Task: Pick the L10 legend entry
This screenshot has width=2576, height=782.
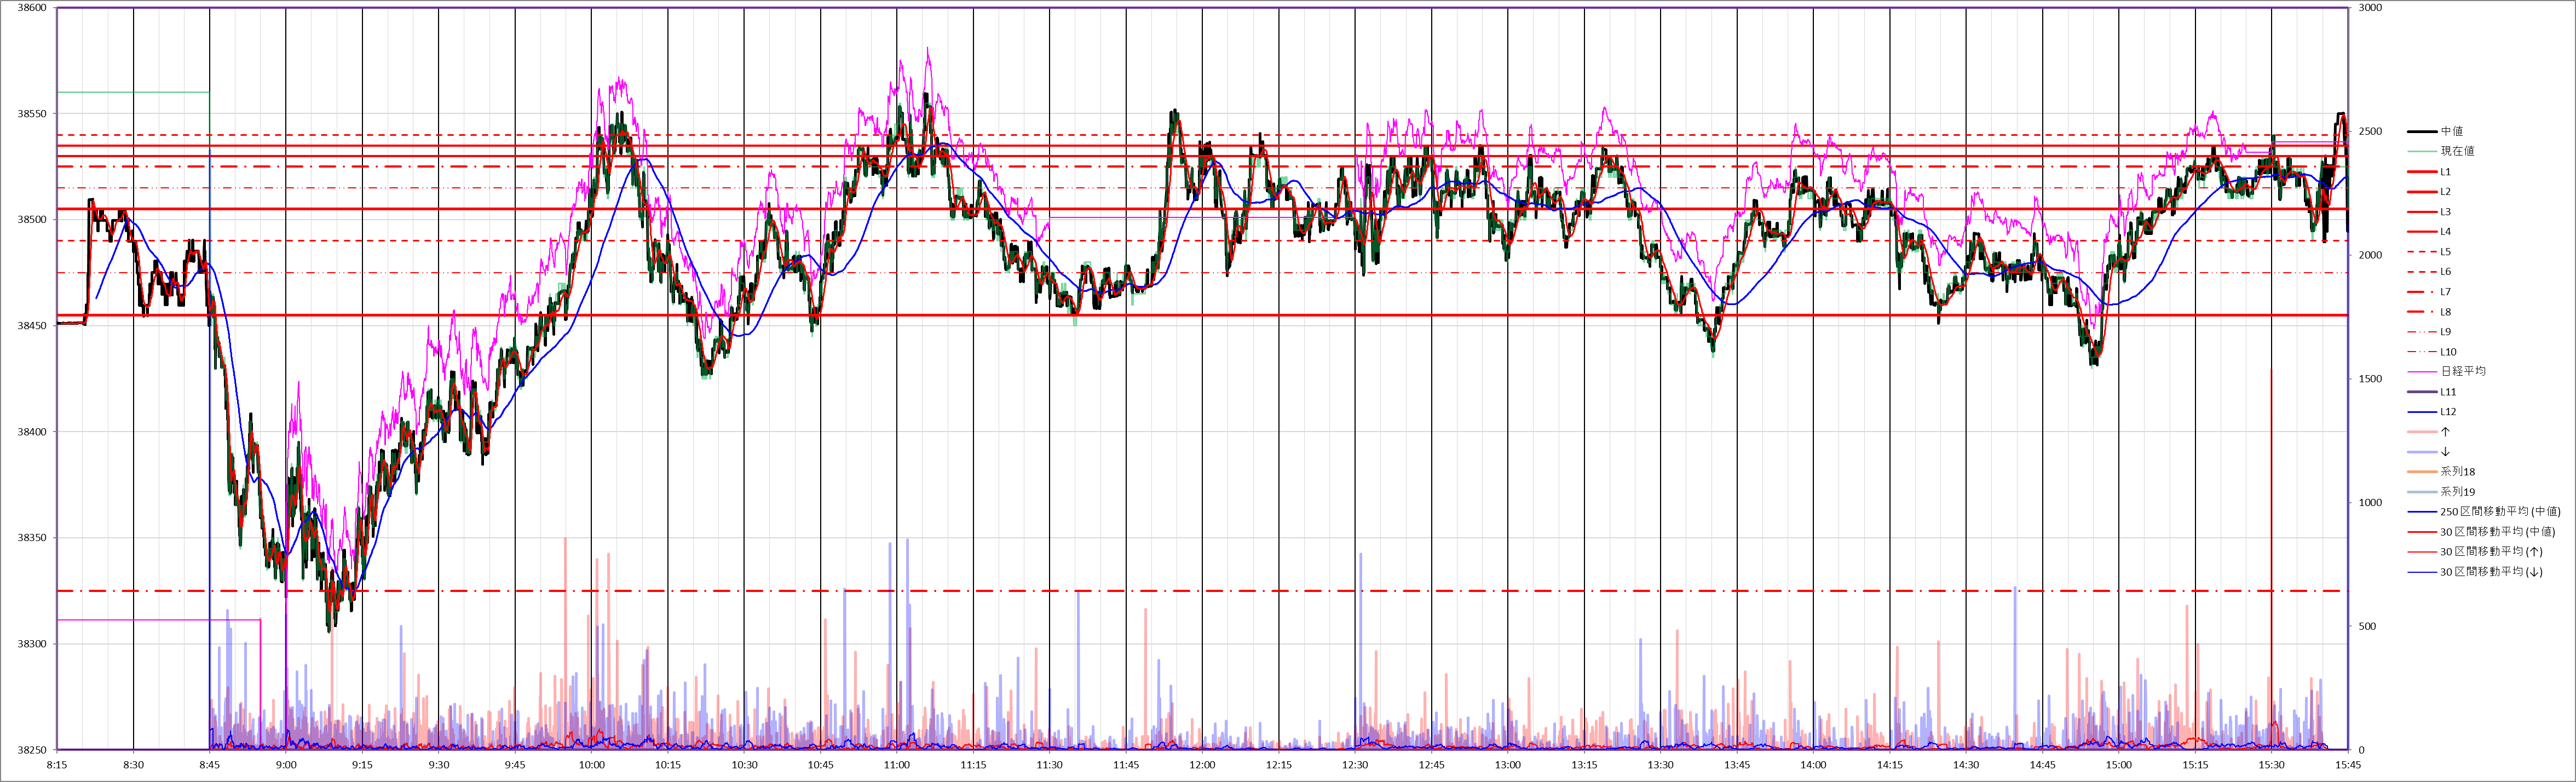Action: pyautogui.click(x=2431, y=352)
